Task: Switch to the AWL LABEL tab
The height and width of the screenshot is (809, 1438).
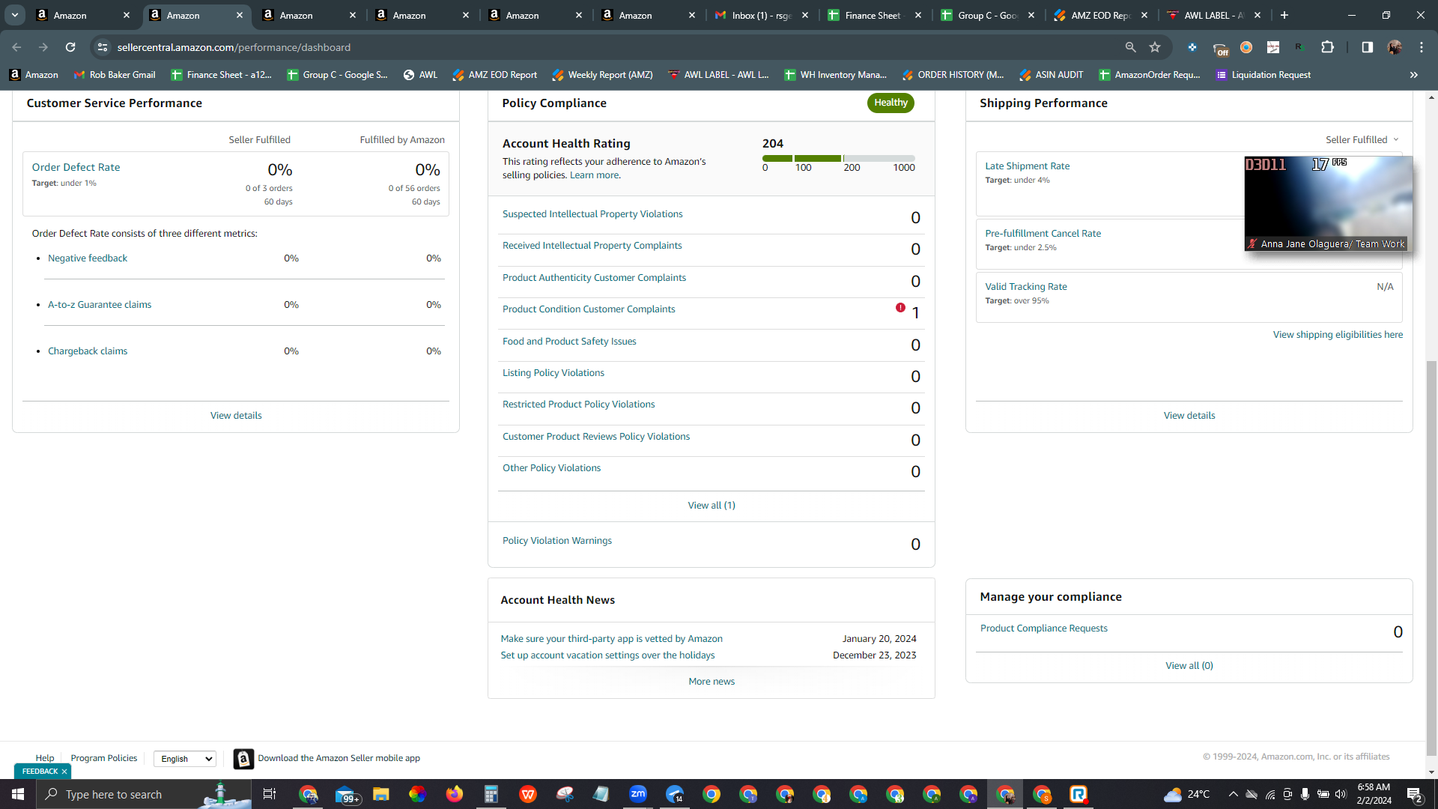Action: (x=1214, y=15)
